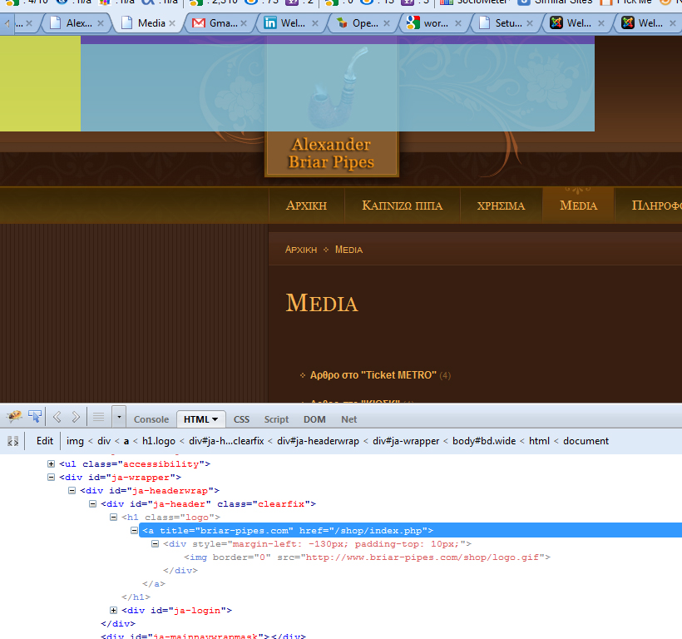Click body#bd.wide in the breadcrumb path
The width and height of the screenshot is (682, 639).
pyautogui.click(x=486, y=441)
